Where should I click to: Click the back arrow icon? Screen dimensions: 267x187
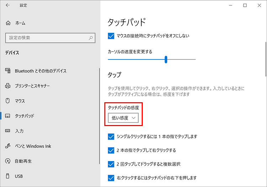point(8,5)
